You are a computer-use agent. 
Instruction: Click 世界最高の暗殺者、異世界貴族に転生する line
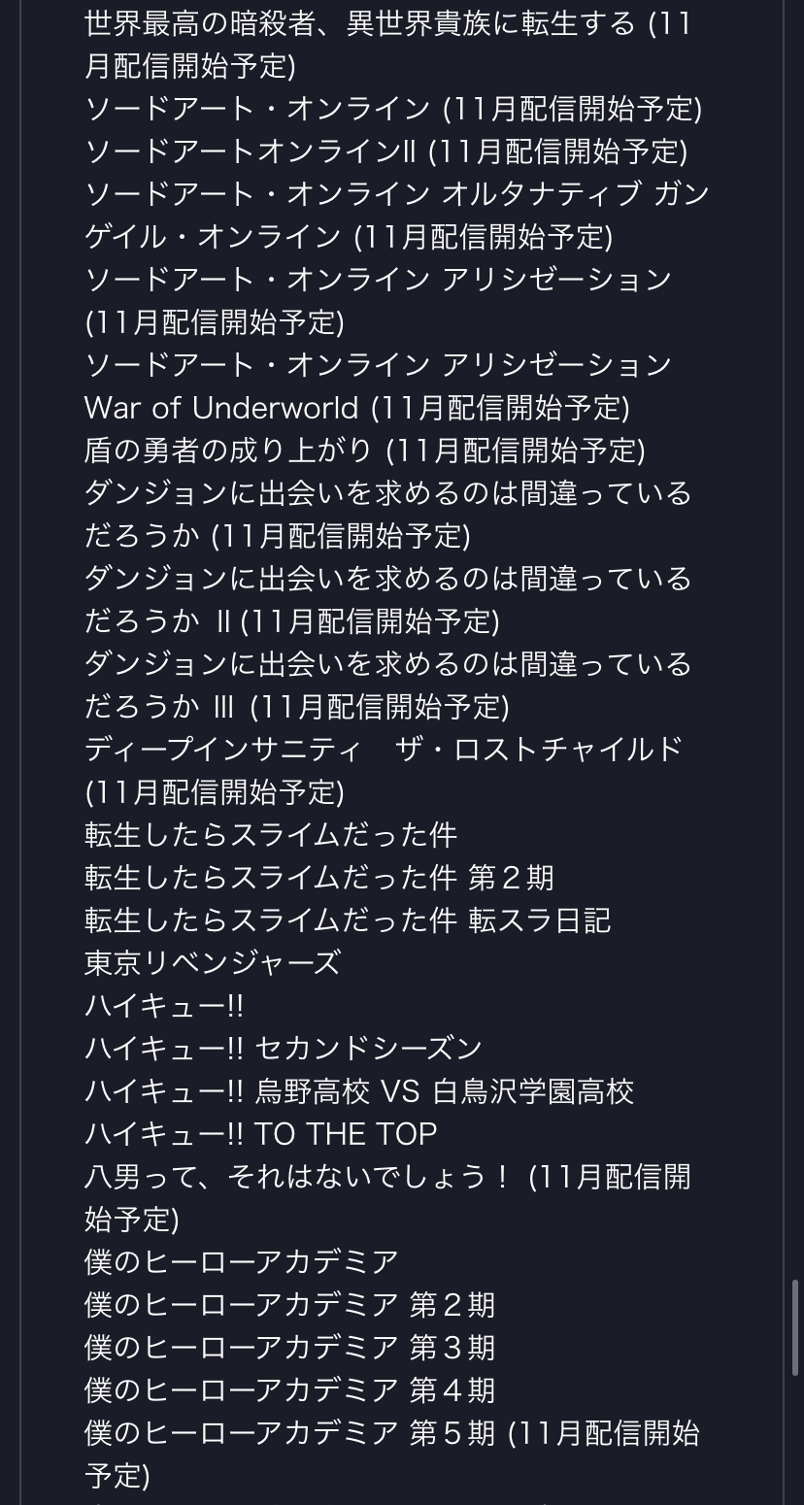360,22
